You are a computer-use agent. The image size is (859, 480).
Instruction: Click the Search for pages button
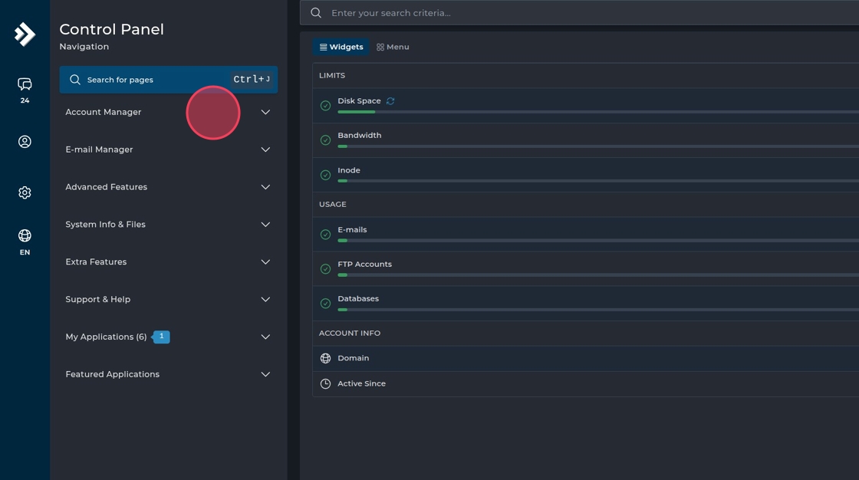click(x=169, y=80)
